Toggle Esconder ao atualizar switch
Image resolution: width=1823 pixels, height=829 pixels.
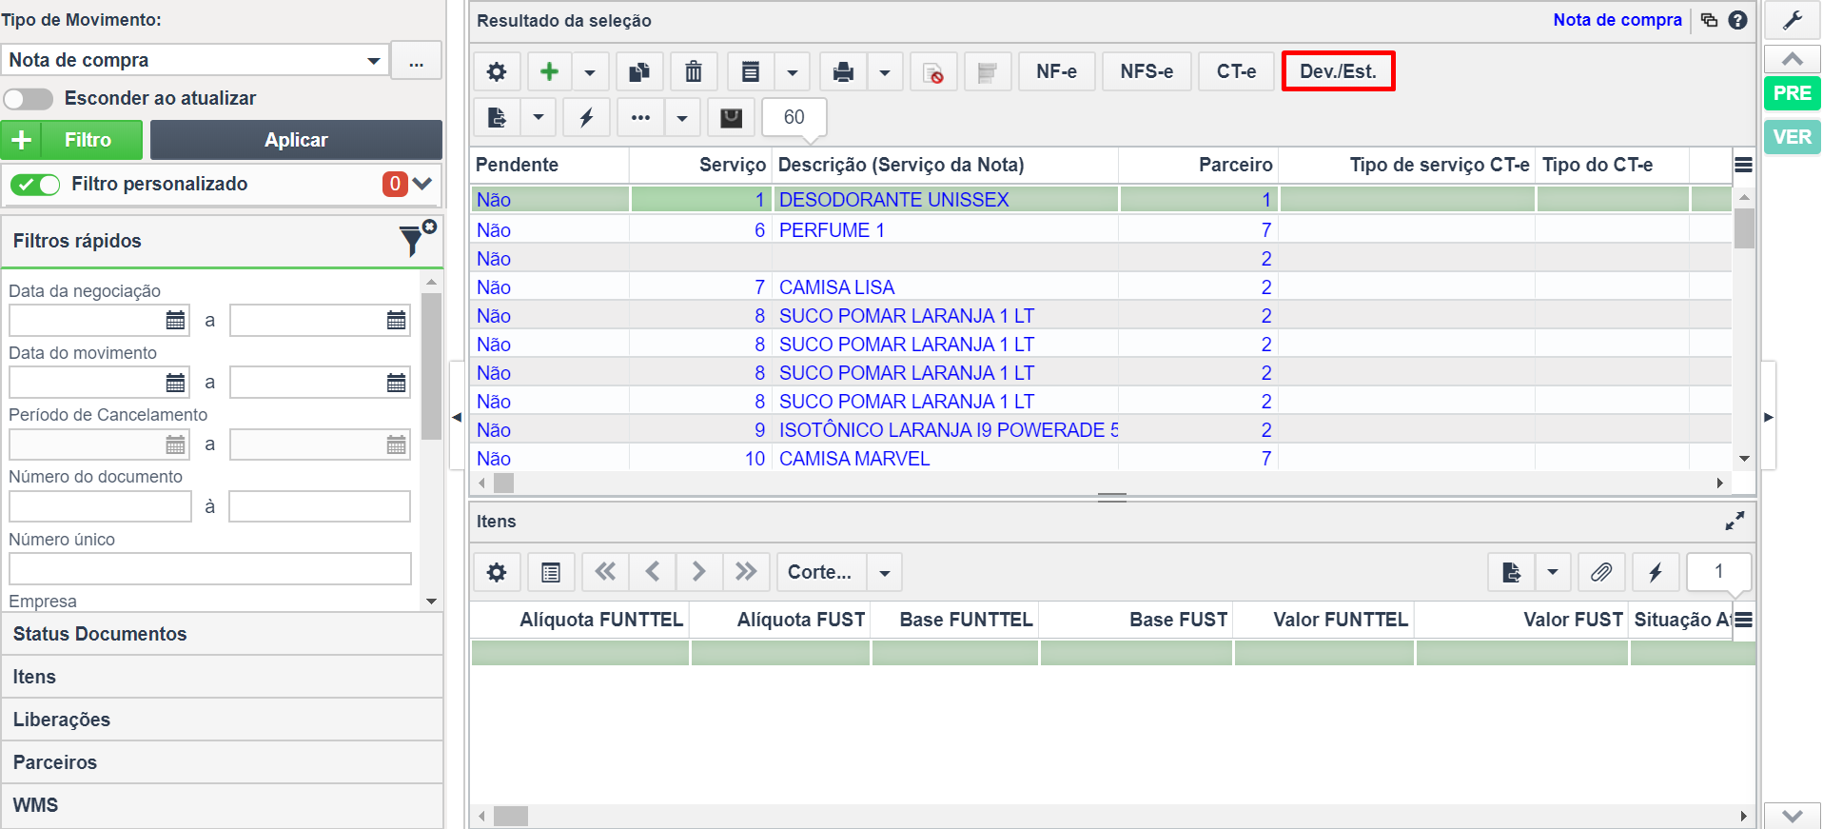click(29, 99)
